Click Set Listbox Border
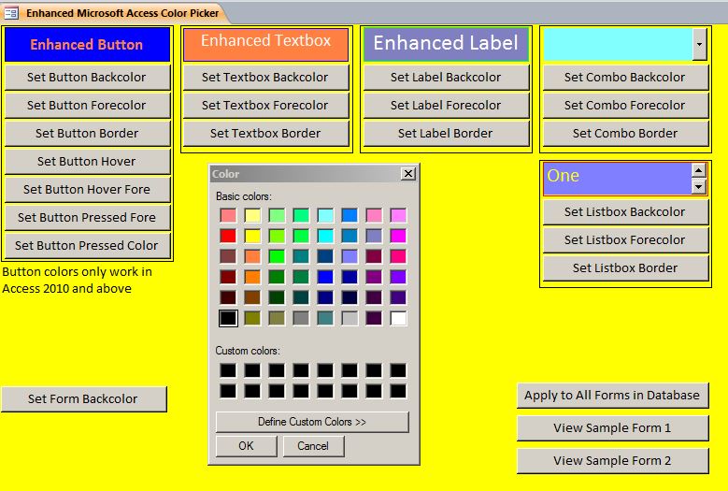Image resolution: width=728 pixels, height=491 pixels. pos(625,268)
